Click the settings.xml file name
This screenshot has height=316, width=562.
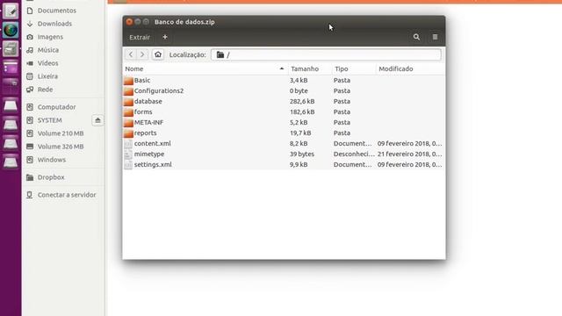pyautogui.click(x=153, y=164)
